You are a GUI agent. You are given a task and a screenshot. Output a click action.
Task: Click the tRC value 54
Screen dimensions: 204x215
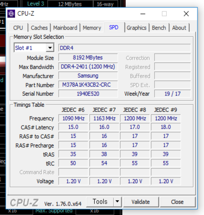(104, 163)
